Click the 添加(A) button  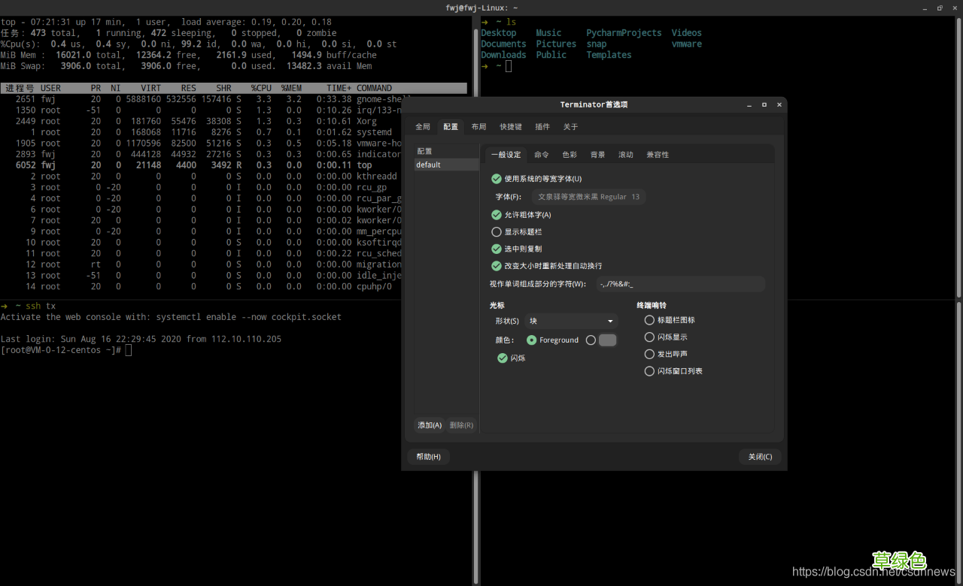430,425
